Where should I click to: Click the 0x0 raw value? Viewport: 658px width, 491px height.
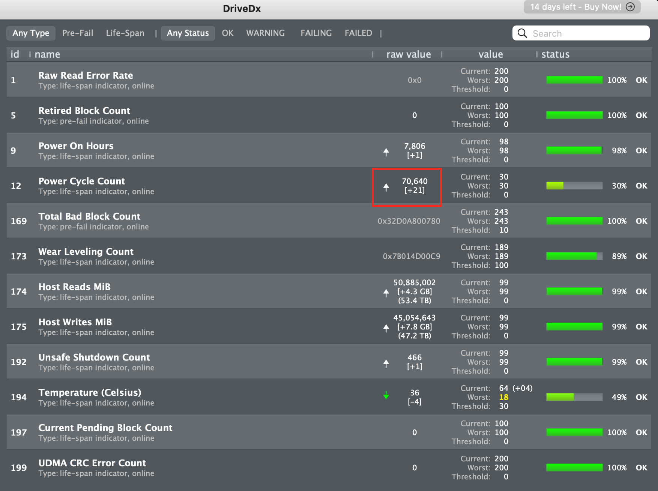(415, 80)
